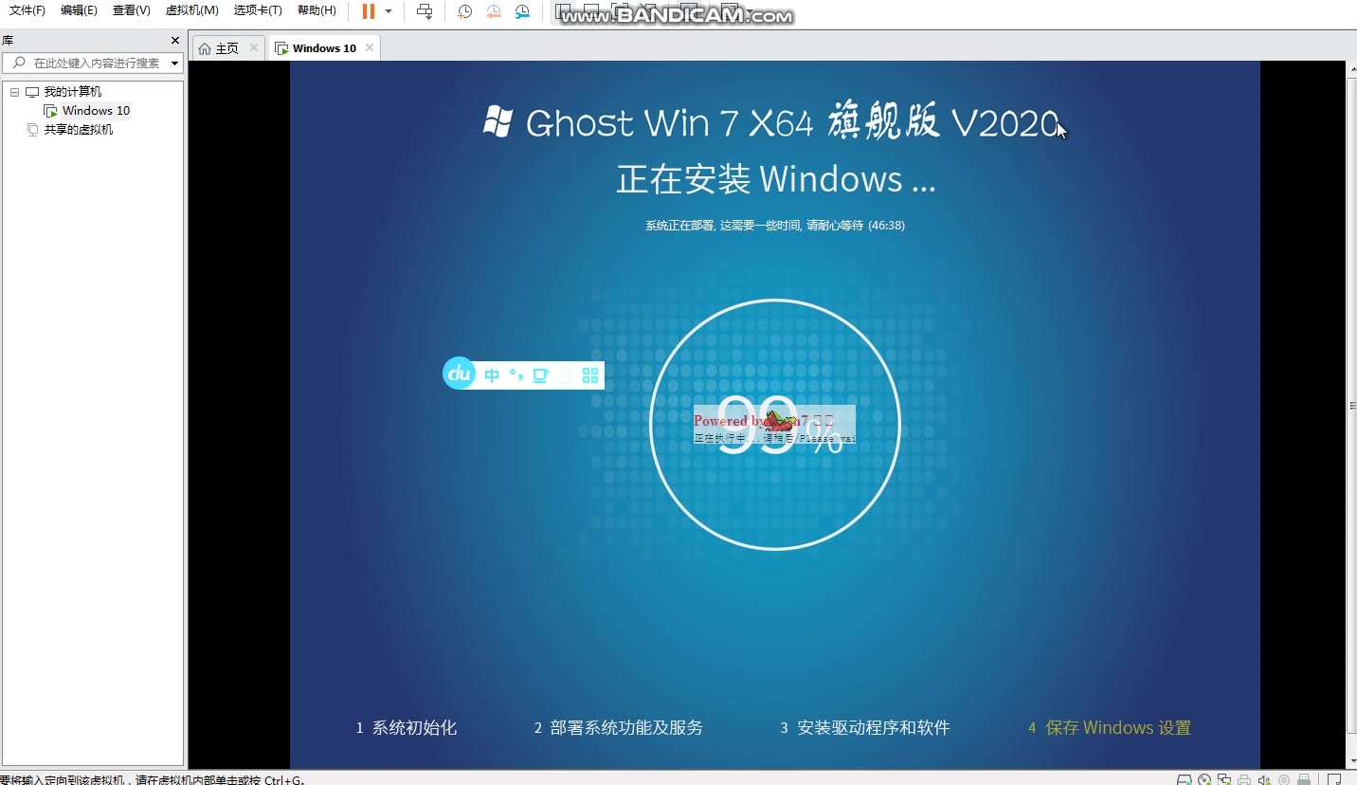Screen dimensions: 1357x785
Task: Click the 正在安装 Windows ... heading
Action: pyautogui.click(x=776, y=179)
